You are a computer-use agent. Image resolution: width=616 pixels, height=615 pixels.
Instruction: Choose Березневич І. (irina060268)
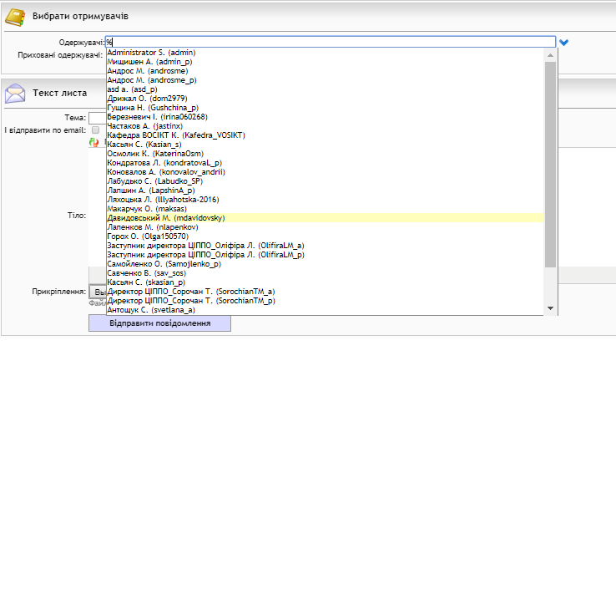coord(325,117)
